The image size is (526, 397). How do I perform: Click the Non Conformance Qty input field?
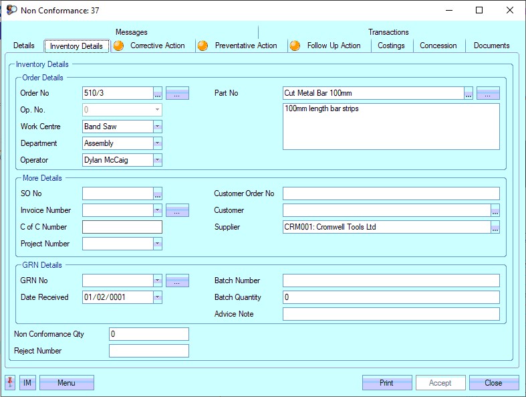point(148,334)
